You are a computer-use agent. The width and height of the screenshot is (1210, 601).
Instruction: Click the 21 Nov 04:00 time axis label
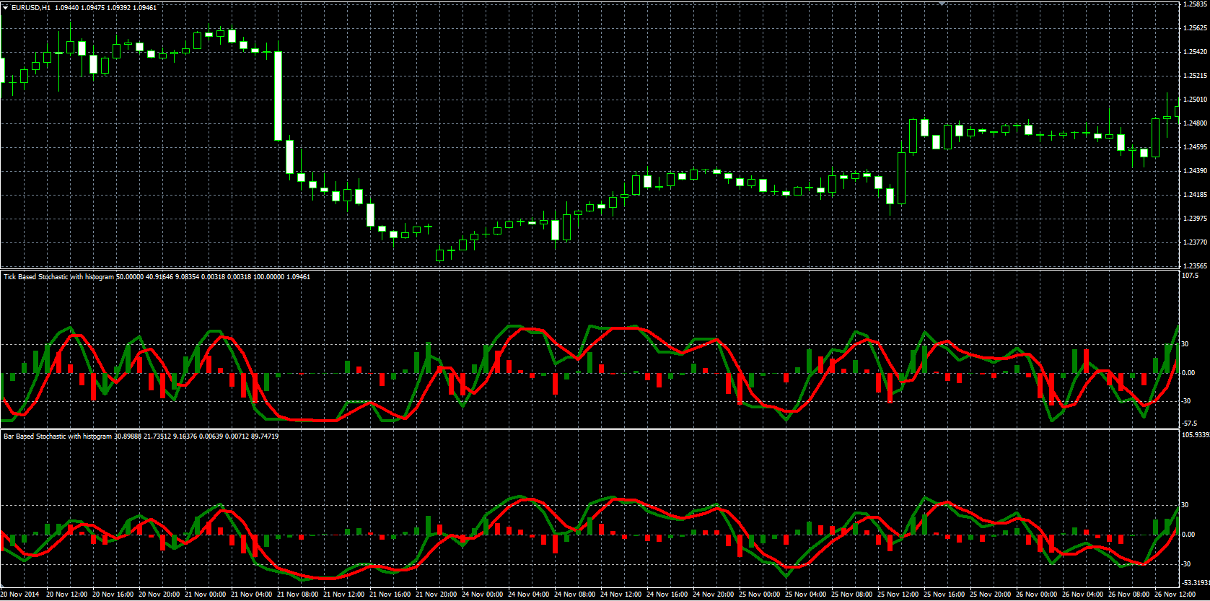click(x=251, y=595)
